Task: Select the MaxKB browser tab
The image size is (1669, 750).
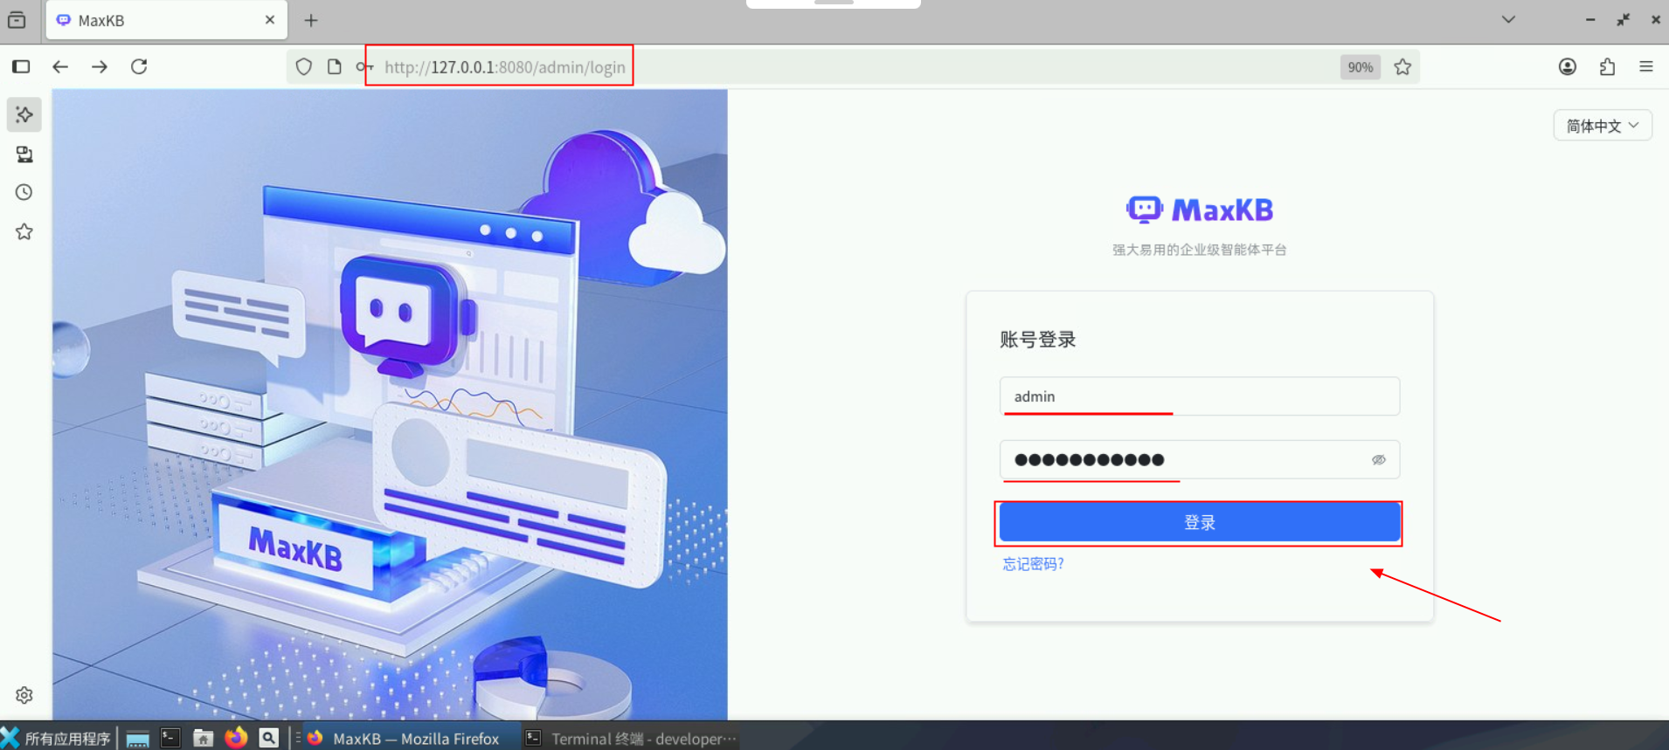Action: (166, 20)
